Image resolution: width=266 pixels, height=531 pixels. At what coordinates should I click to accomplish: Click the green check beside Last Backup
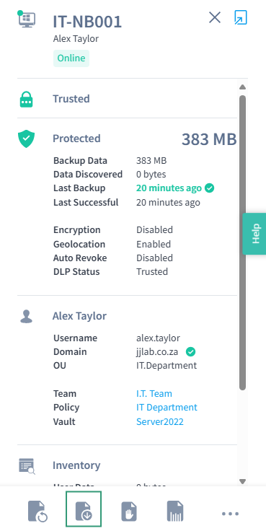coord(210,188)
